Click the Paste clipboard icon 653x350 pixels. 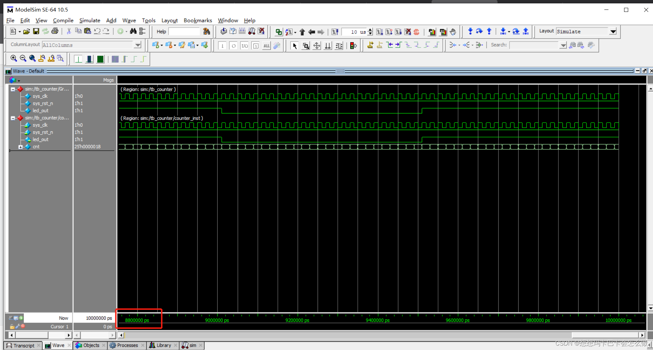(x=87, y=31)
